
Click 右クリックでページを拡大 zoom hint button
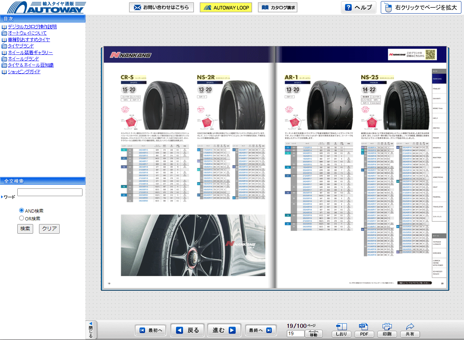(x=421, y=7)
